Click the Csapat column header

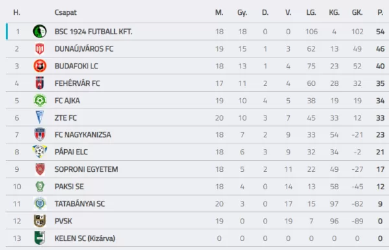point(65,13)
